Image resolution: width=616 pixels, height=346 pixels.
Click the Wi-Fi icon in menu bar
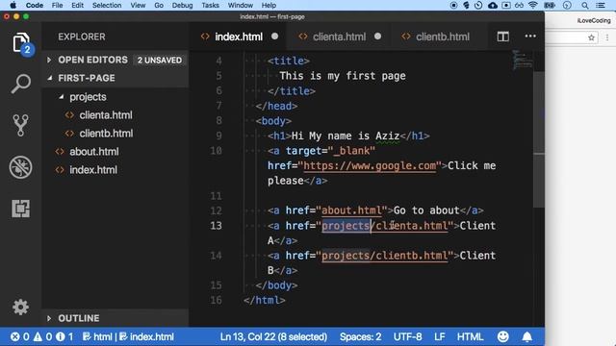coord(532,5)
